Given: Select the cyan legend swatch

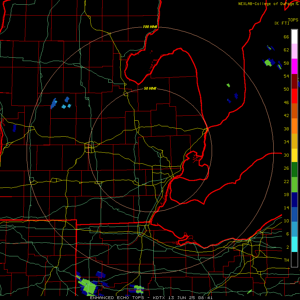Looking at the screenshot, I should pos(294,244).
